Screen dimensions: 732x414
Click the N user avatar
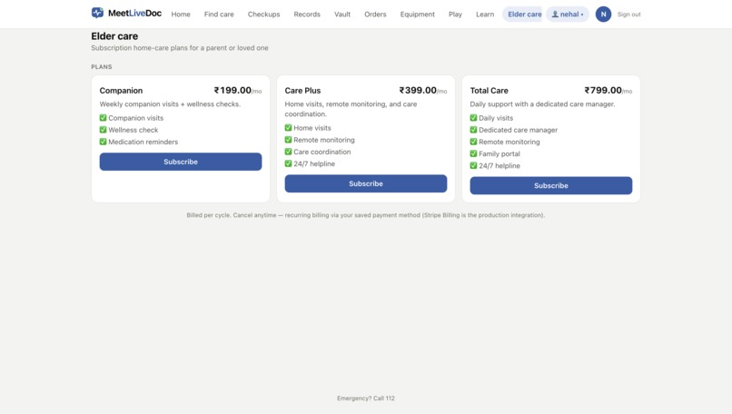[603, 15]
